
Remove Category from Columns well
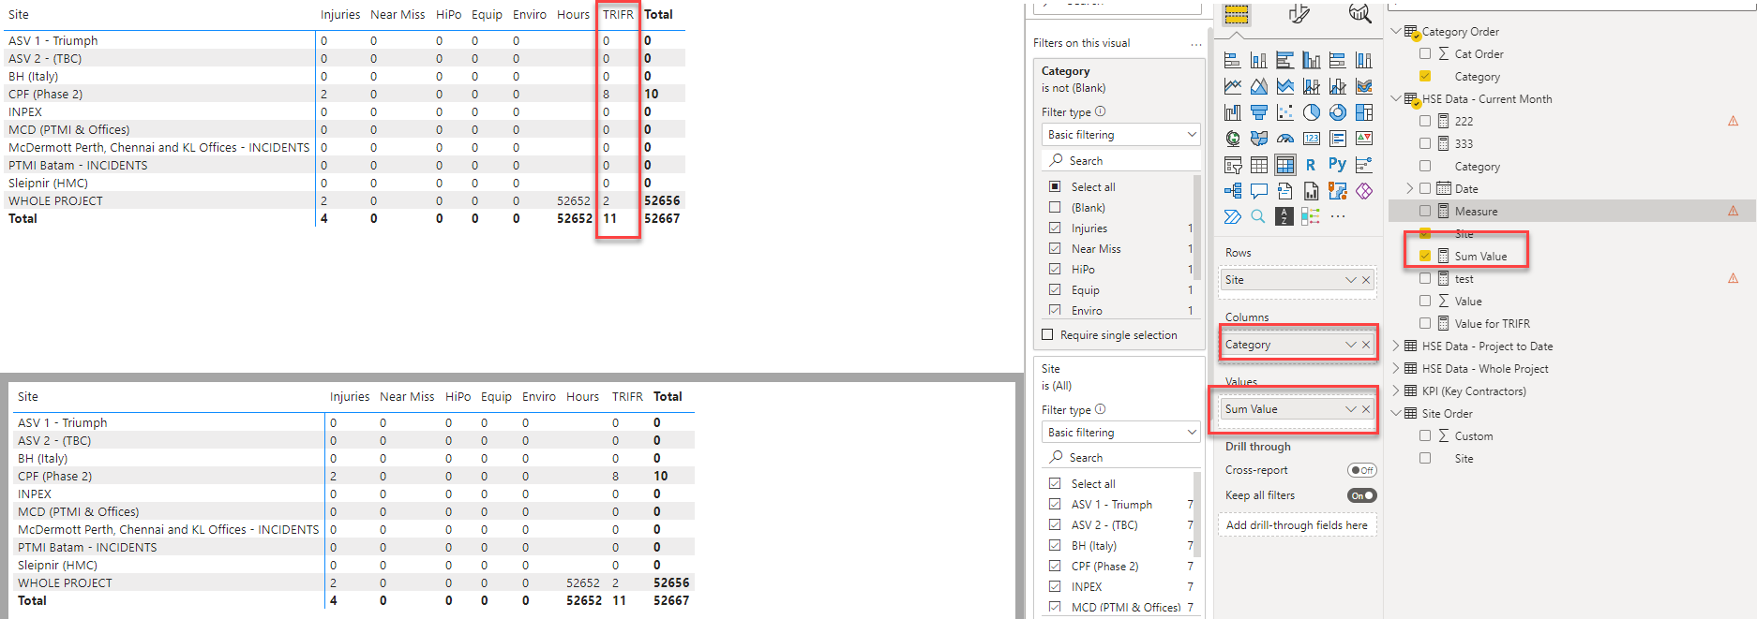pyautogui.click(x=1366, y=345)
